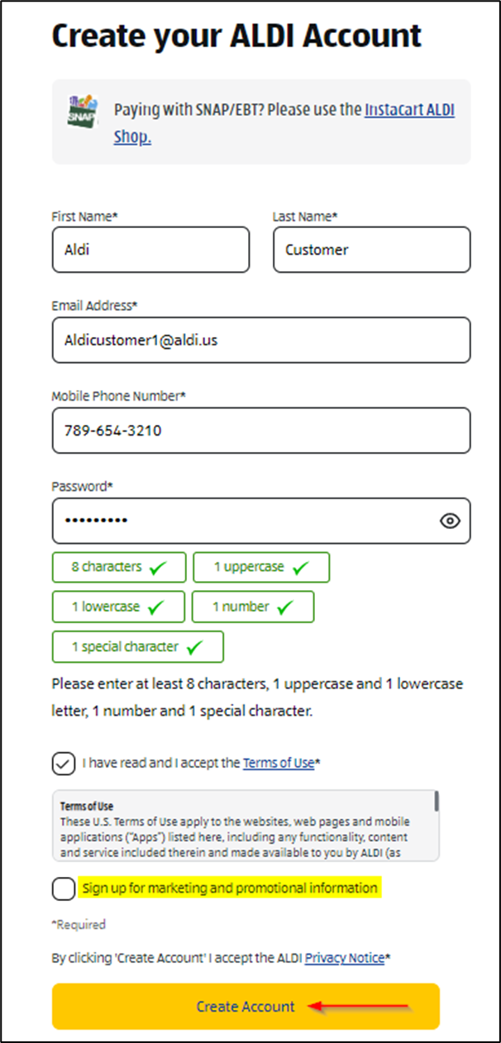Click the 1 lowercase checkmark badge
The image size is (501, 1043).
[117, 607]
